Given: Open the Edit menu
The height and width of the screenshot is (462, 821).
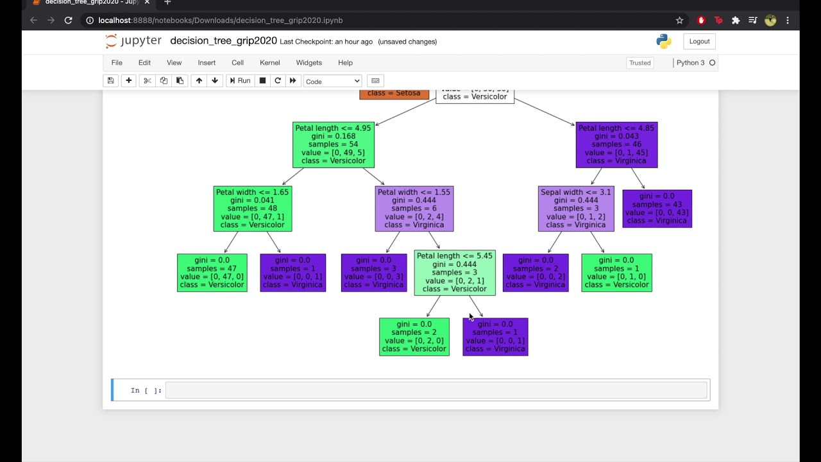Looking at the screenshot, I should tap(144, 63).
